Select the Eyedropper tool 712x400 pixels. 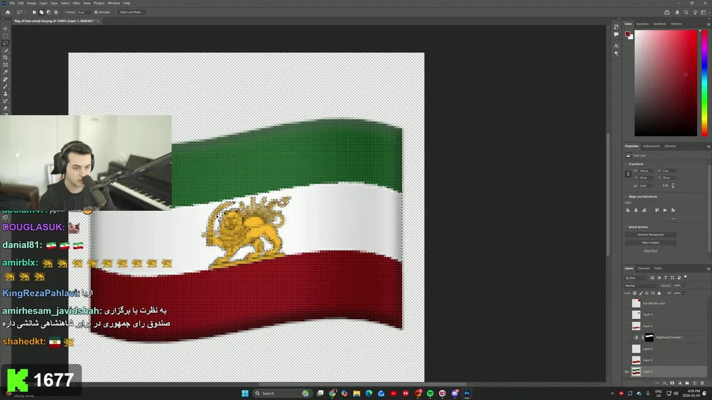(x=6, y=72)
